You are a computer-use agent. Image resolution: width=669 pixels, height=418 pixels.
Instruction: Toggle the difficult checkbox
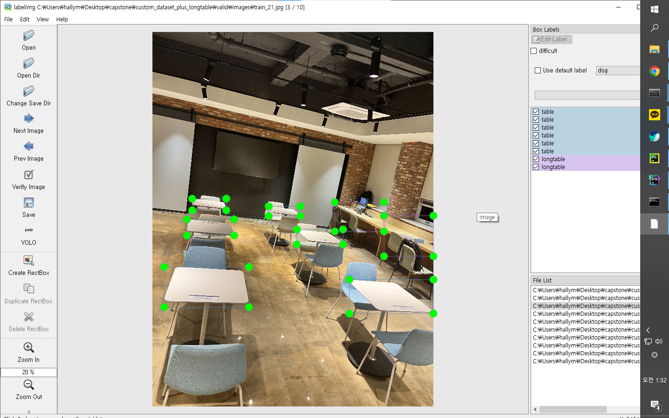534,51
